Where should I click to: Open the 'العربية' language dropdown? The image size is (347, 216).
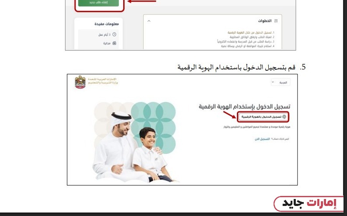[281, 82]
